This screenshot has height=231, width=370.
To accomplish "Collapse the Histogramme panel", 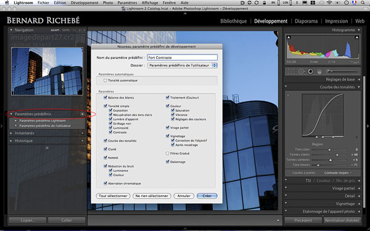I will tap(359, 30).
